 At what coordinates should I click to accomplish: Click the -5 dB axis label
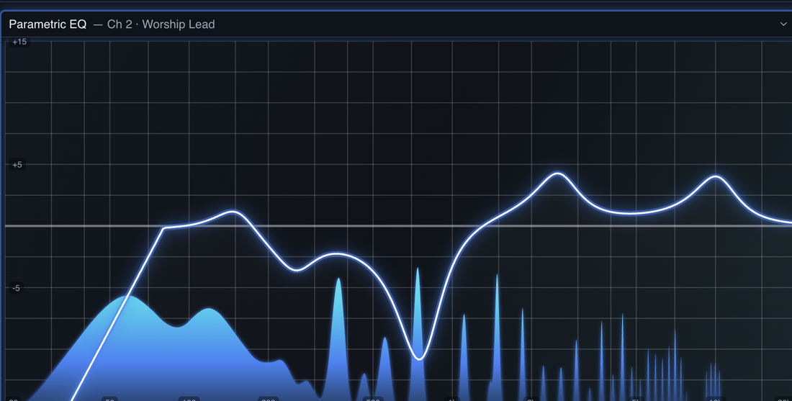16,288
